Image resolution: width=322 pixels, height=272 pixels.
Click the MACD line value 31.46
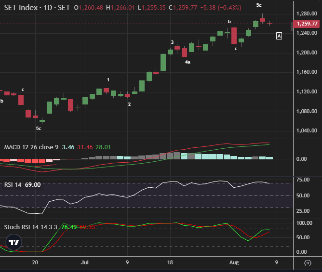(x=85, y=147)
